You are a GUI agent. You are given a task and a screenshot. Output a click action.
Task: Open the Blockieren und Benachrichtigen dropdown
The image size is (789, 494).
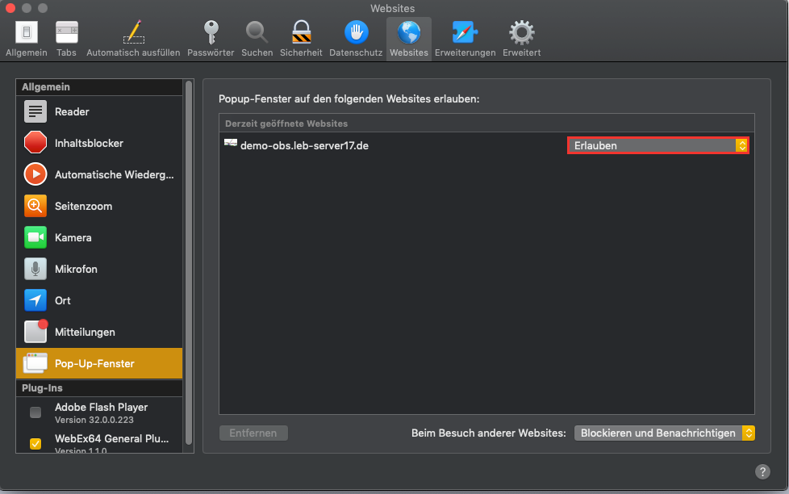pyautogui.click(x=664, y=433)
